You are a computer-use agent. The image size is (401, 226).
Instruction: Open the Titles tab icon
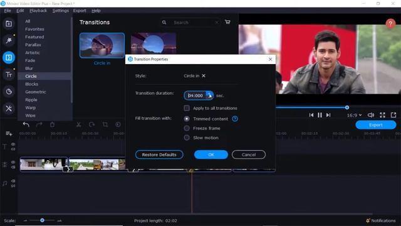(9, 75)
